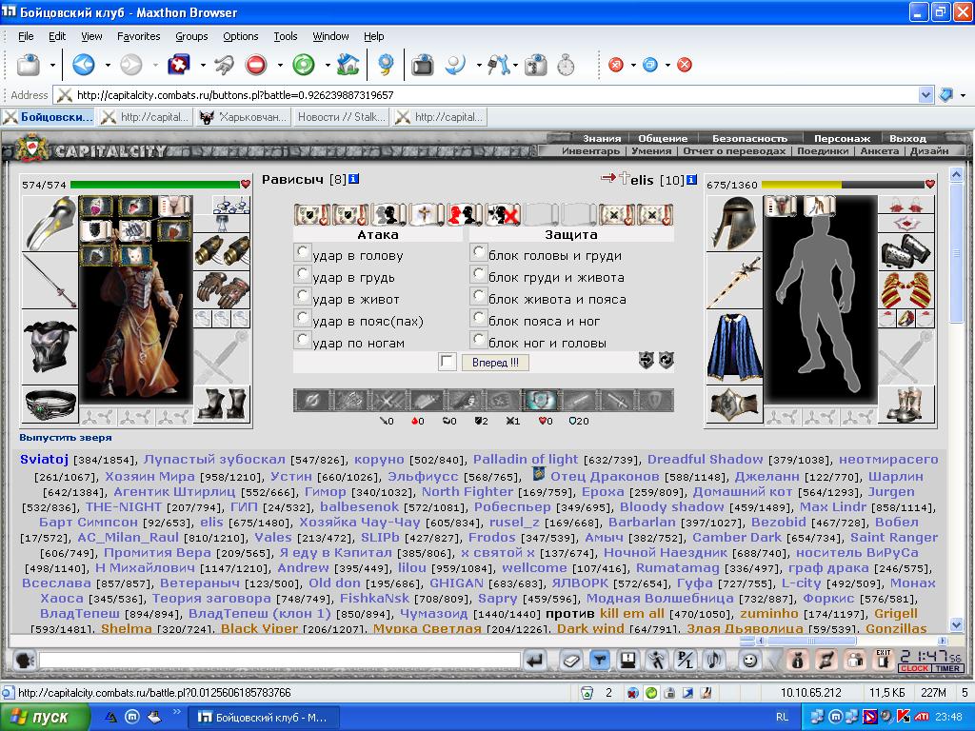Image resolution: width=975 pixels, height=731 pixels.
Task: Click the browser Back button
Action: point(84,65)
